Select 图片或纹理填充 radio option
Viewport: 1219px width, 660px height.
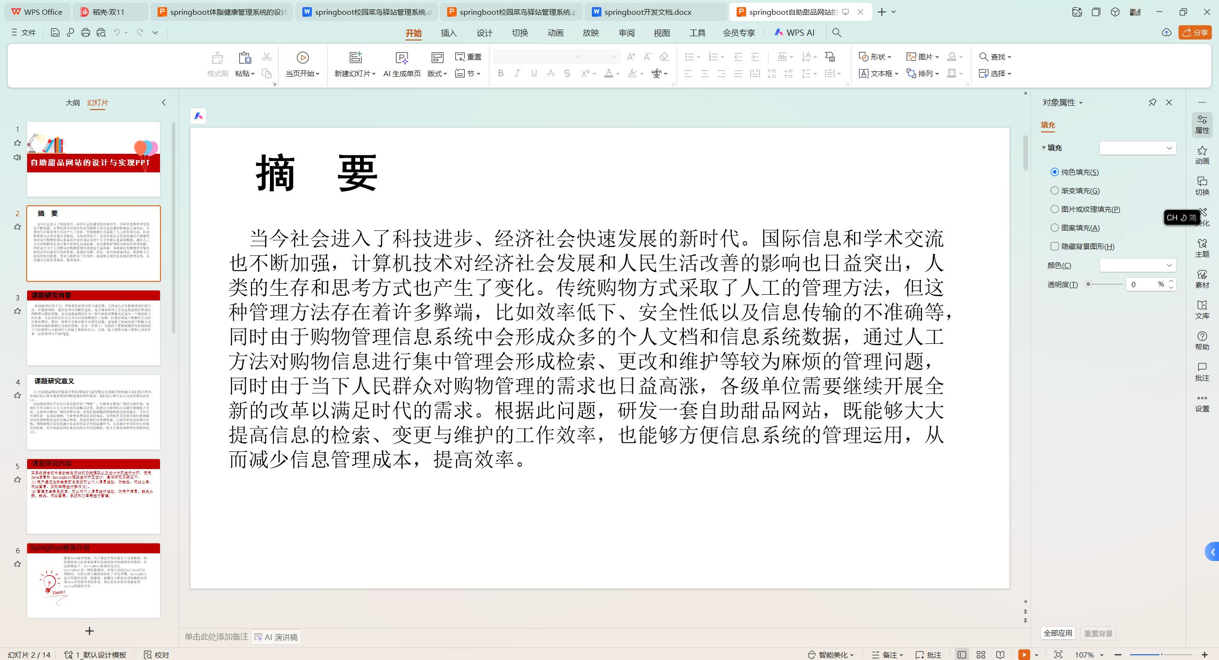point(1055,209)
